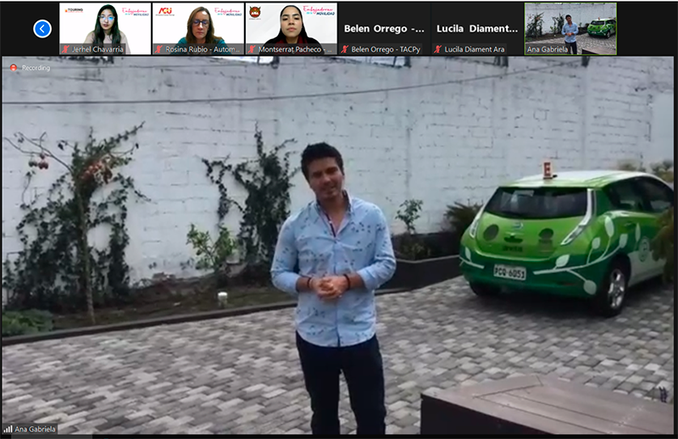Viewport: 678px width, 439px height.
Task: Click muted mic icon beside Rosina Rubio
Action: pyautogui.click(x=158, y=49)
